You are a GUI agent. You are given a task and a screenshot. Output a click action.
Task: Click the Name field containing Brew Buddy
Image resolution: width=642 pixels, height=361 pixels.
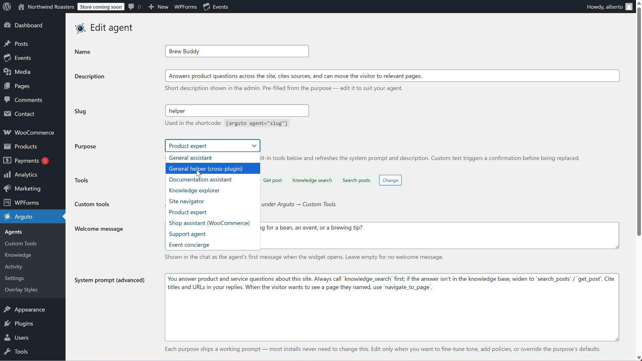(x=237, y=51)
